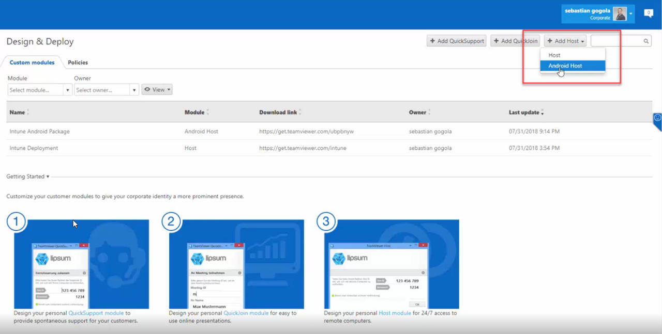Click the Add QuickSupport button
The height and width of the screenshot is (334, 662).
coord(456,41)
